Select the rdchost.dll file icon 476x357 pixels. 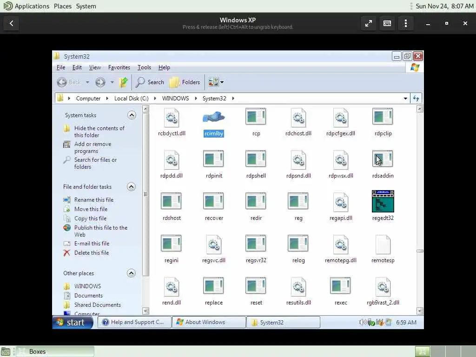298,118
